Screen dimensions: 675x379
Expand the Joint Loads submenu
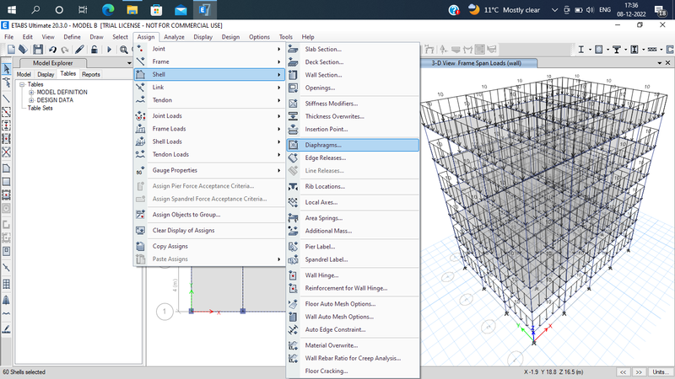209,116
